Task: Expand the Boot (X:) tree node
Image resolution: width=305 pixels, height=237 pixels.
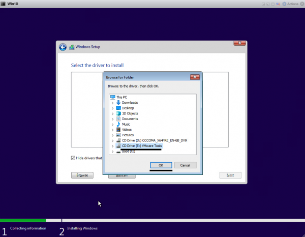Action: click(112, 152)
